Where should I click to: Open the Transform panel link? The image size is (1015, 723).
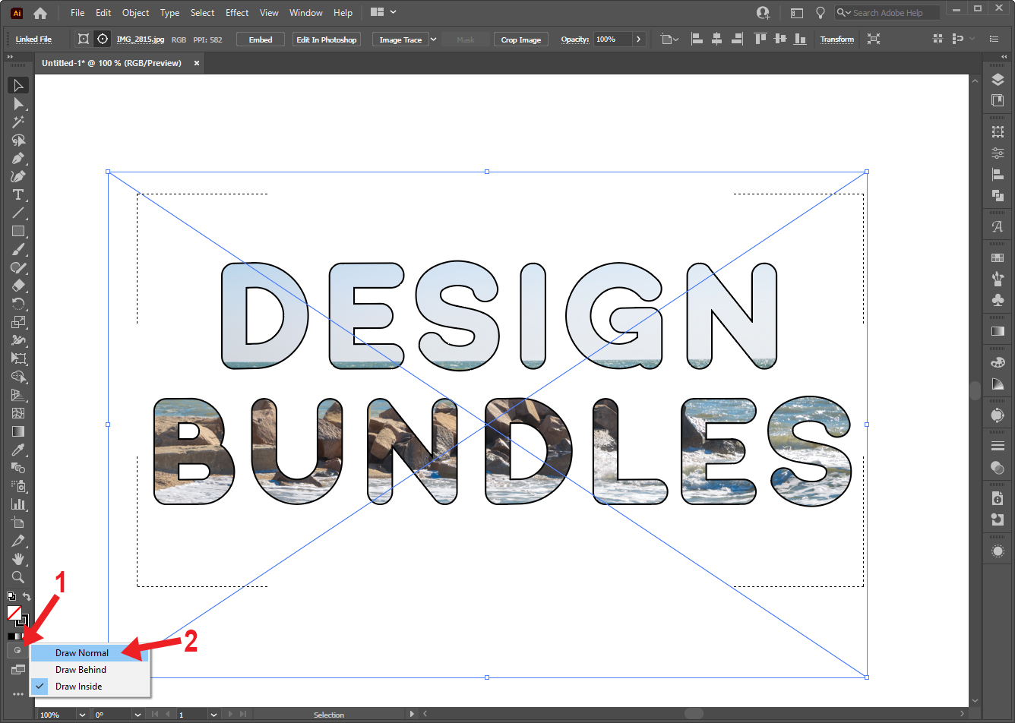tap(837, 39)
